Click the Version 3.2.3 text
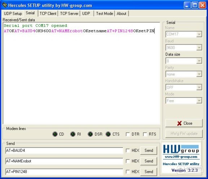The image size is (208, 179). click(185, 170)
